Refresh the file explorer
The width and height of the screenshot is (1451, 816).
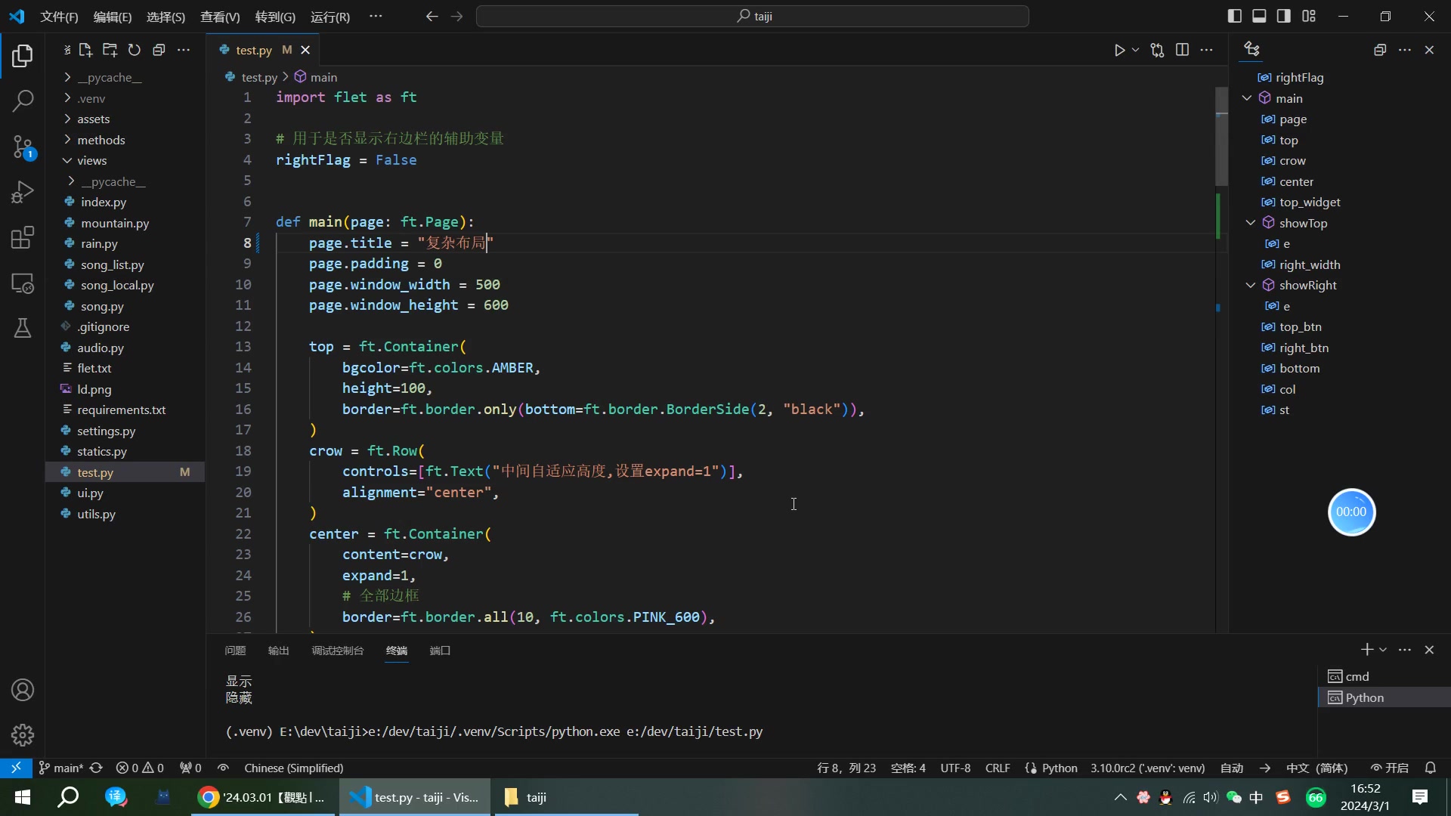(x=135, y=50)
